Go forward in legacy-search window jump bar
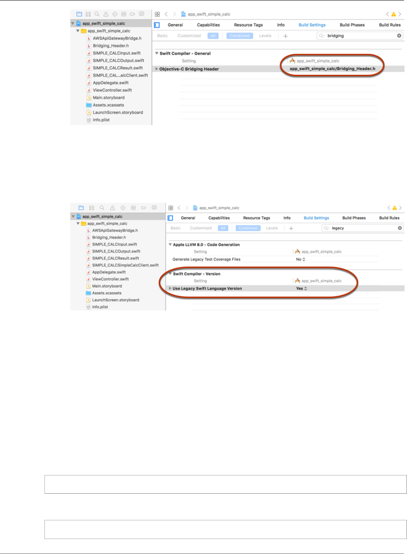The height and width of the screenshot is (554, 407). point(187,208)
